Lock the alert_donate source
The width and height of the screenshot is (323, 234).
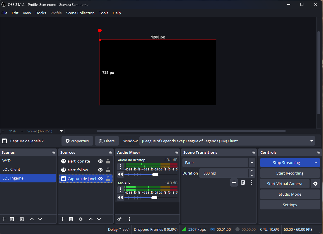(108, 161)
